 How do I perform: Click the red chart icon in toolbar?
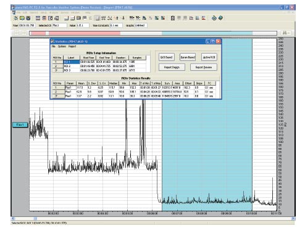click(x=204, y=18)
